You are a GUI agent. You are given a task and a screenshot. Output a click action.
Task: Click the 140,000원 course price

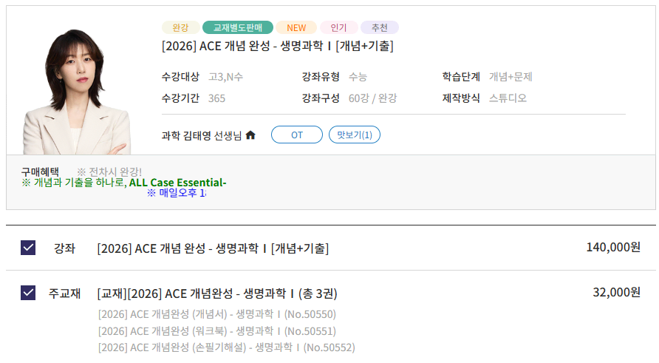(x=614, y=247)
